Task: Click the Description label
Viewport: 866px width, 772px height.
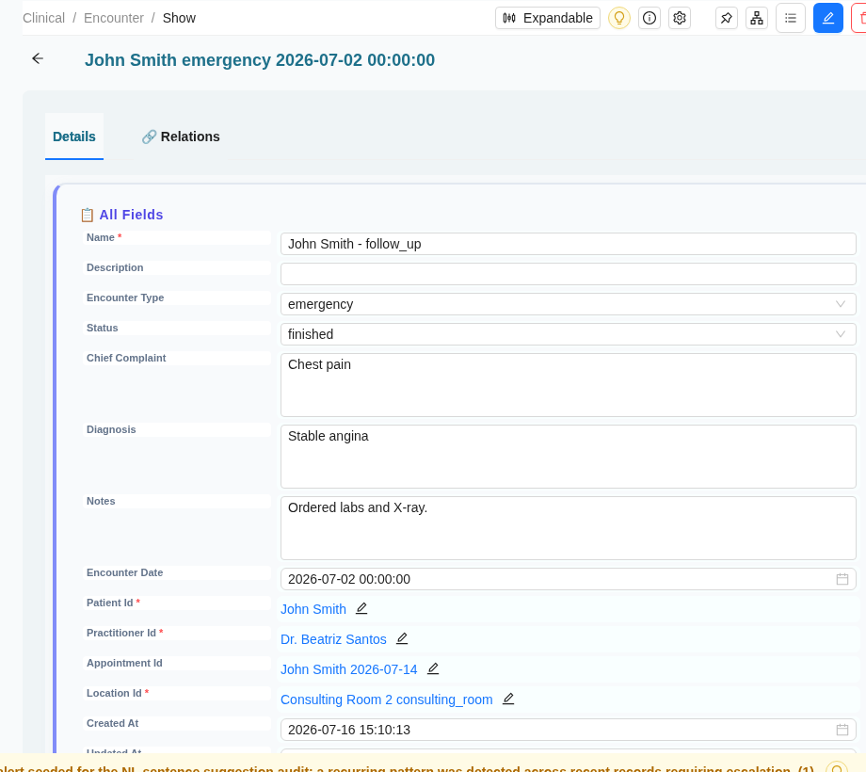Action: [115, 267]
